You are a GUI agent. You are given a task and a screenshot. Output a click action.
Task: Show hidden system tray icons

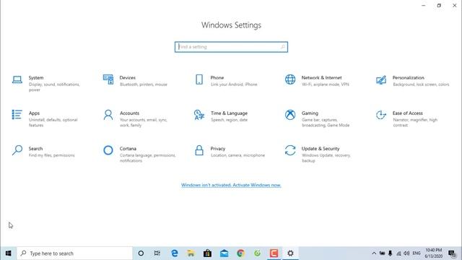click(x=374, y=253)
